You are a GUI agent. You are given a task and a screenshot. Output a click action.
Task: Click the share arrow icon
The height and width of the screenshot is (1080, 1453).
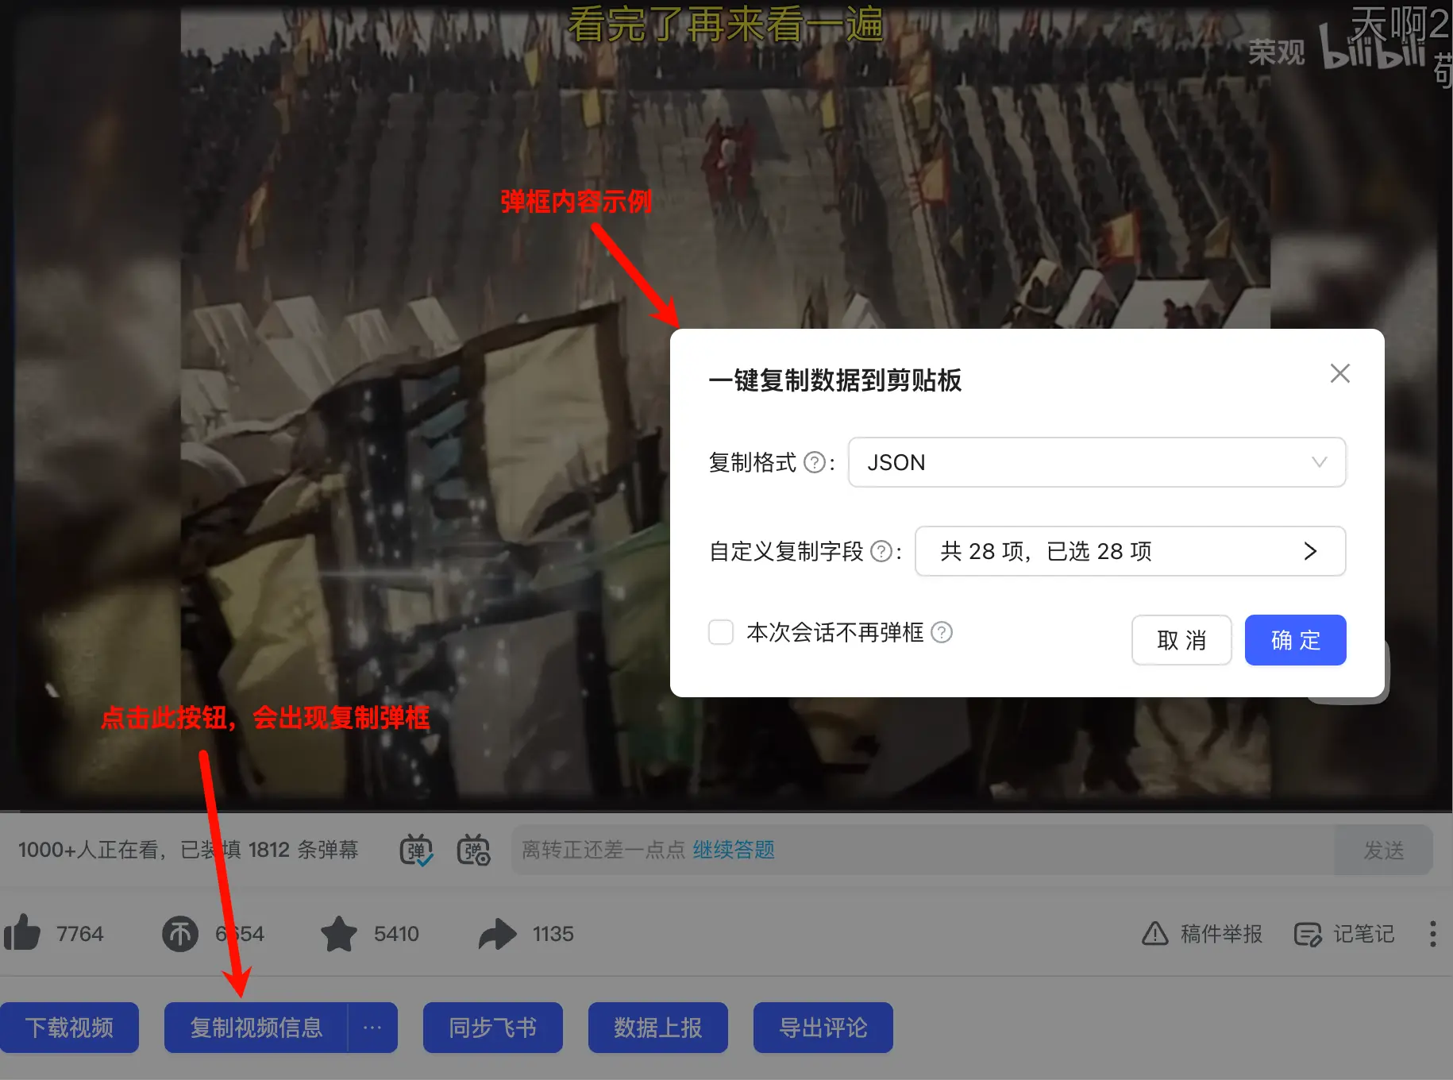pos(498,934)
